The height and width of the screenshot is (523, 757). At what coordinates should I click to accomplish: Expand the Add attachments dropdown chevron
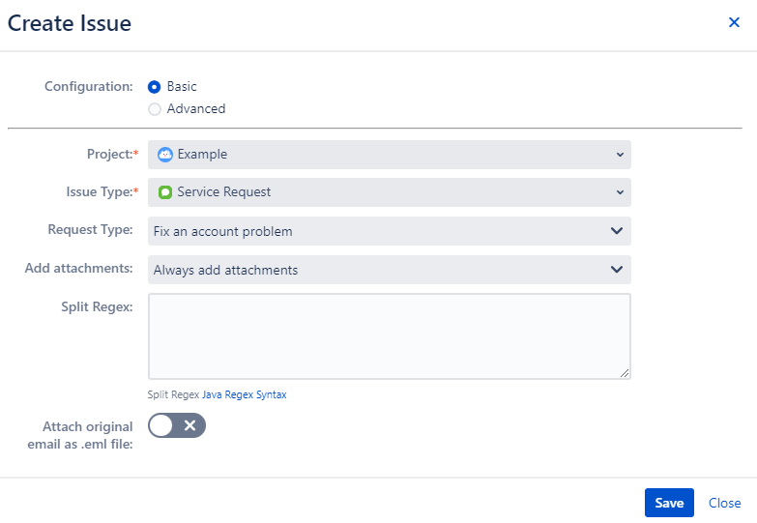click(x=617, y=270)
